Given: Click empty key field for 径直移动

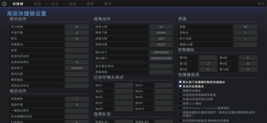Looking at the screenshot, I should 77,45.
